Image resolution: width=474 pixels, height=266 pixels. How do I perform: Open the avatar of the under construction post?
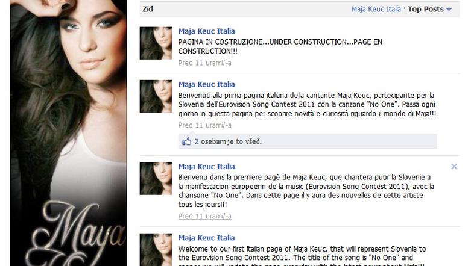point(156,43)
